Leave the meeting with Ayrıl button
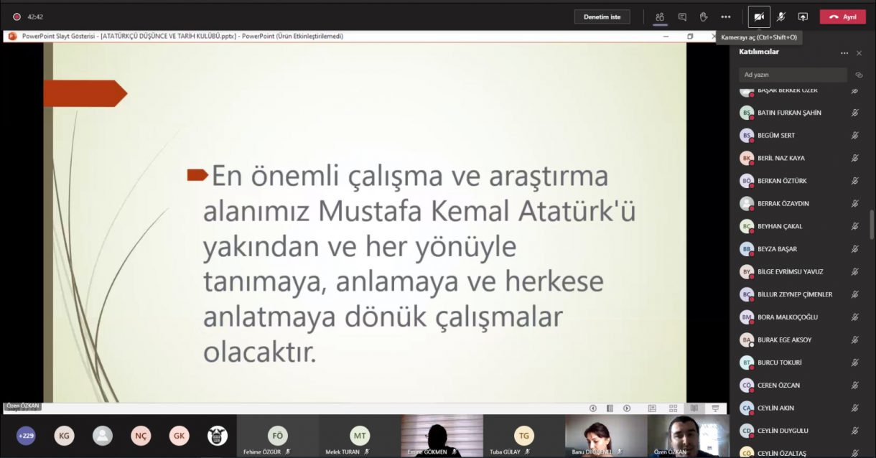The image size is (876, 458). [843, 17]
